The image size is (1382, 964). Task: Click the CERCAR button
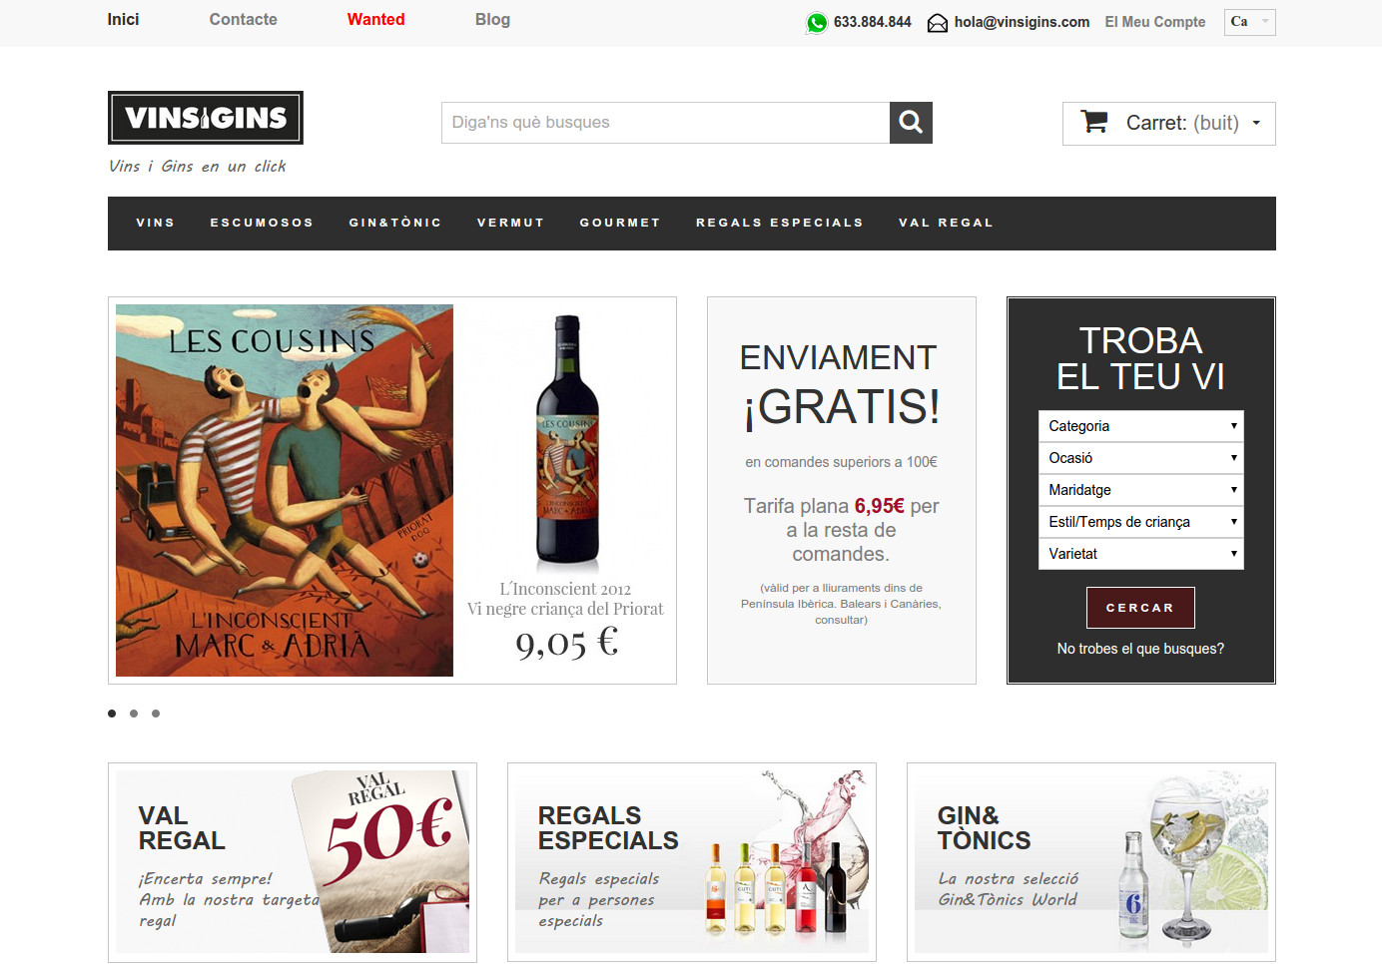pos(1140,608)
